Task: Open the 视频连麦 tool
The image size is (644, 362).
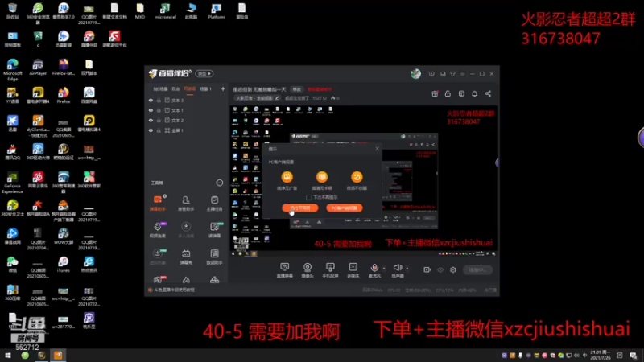Action: click(158, 230)
